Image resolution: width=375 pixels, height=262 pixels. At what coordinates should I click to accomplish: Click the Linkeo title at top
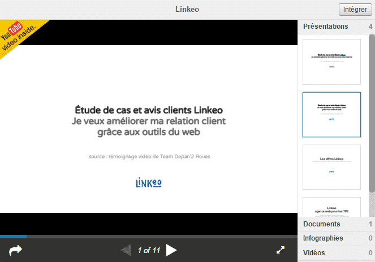[x=187, y=9]
